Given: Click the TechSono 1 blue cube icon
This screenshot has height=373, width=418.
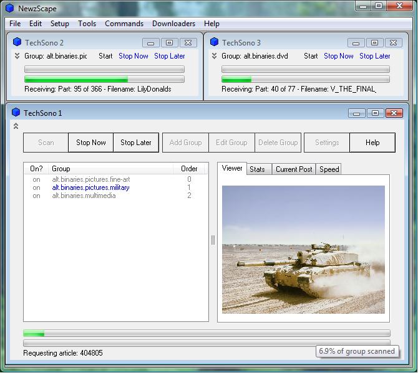Looking at the screenshot, I should click(16, 113).
